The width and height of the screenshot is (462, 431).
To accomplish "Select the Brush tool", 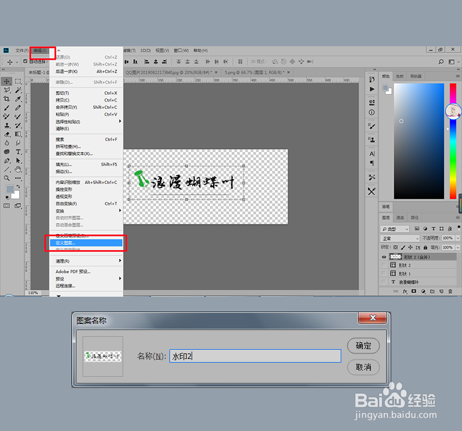I will pyautogui.click(x=7, y=108).
